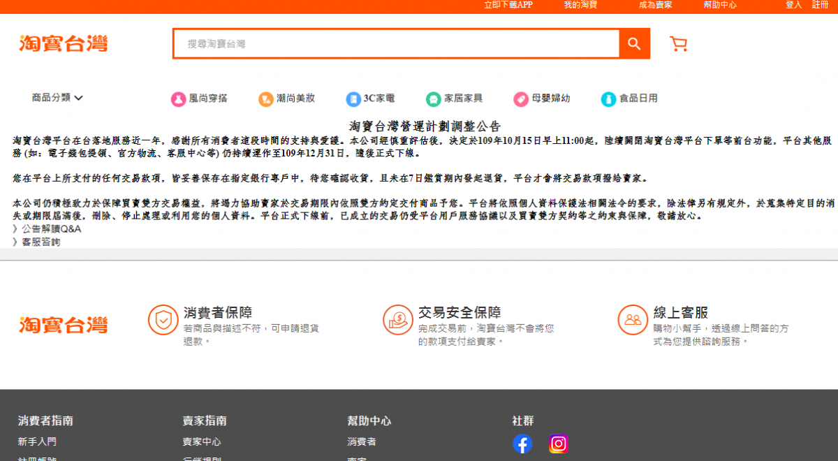Viewport: 838px width, 461px height.
Task: Click 新手入門 in footer
Action: click(37, 441)
